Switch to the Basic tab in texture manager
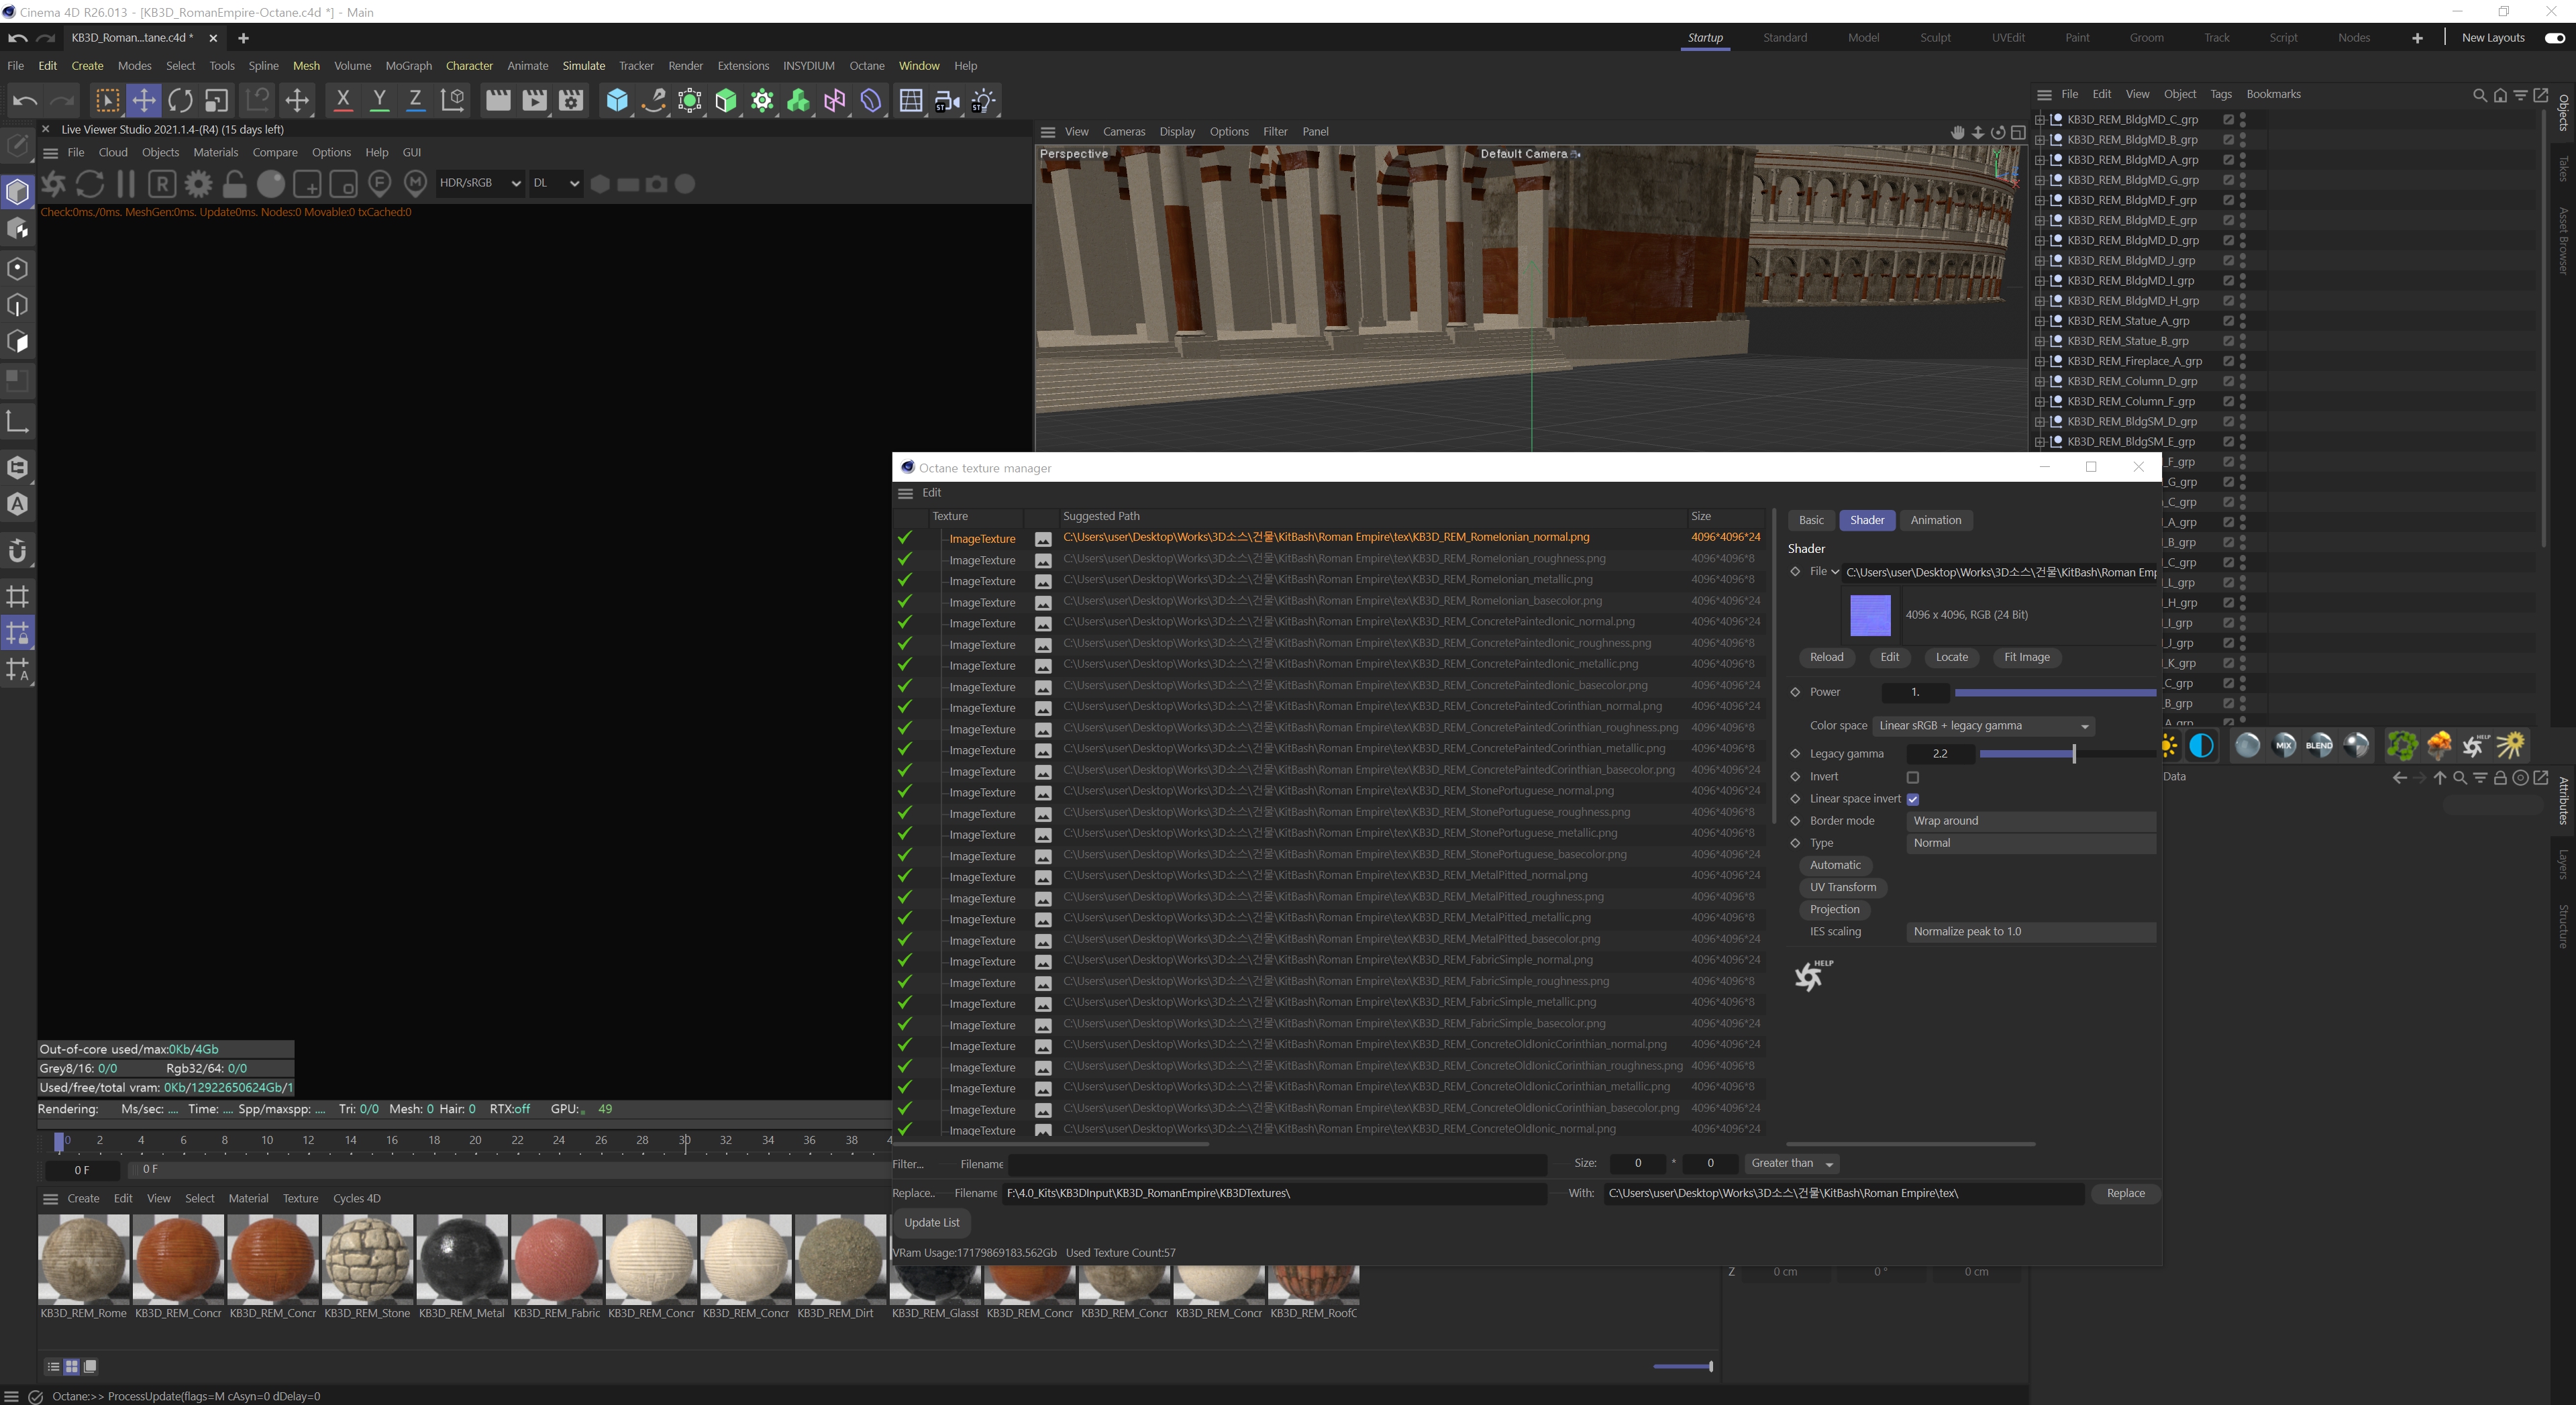2576x1405 pixels. (x=1811, y=520)
